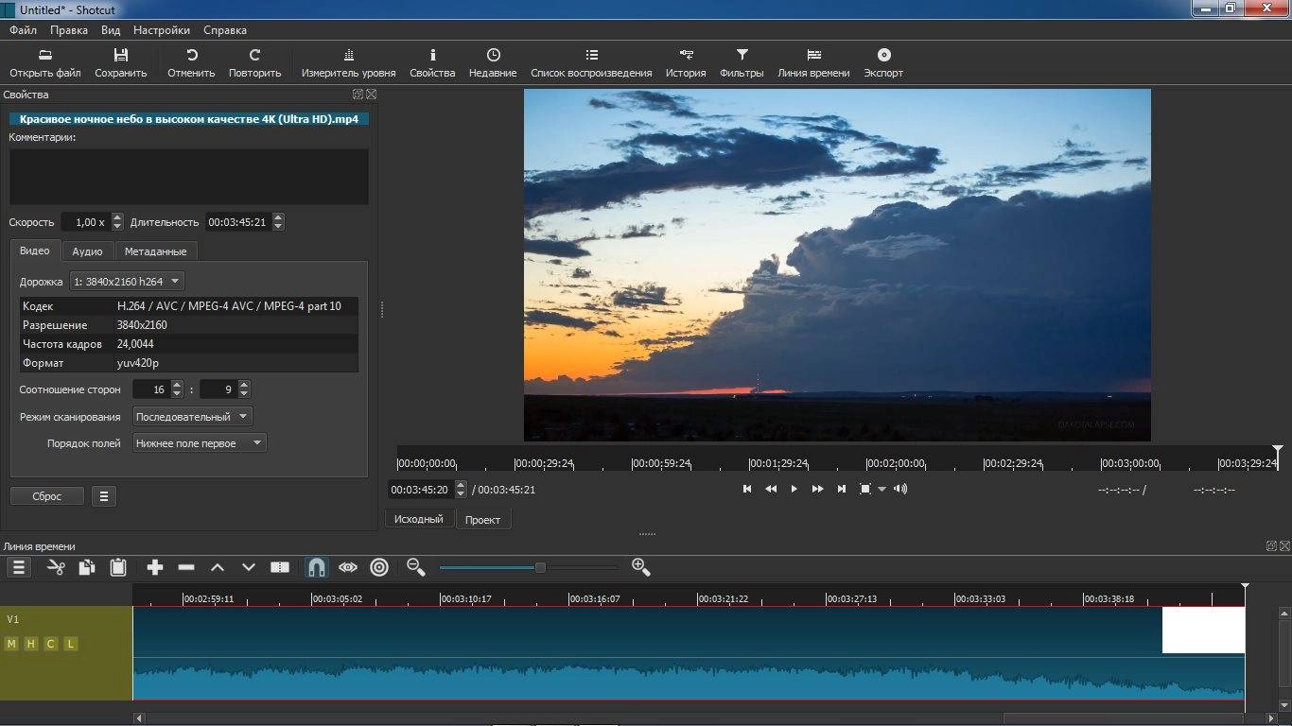Split at playhead in timeline toolbar
The height and width of the screenshot is (726, 1292).
coord(280,567)
